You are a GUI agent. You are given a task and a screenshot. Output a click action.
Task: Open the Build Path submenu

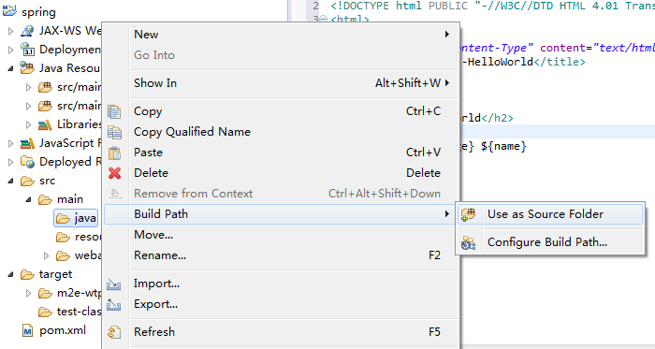pyautogui.click(x=281, y=214)
